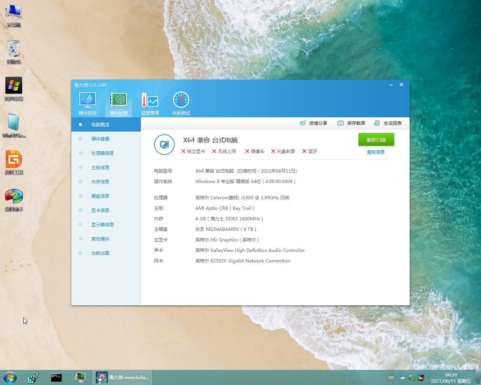Click the X64 兼容 台式电脑 heading
The width and height of the screenshot is (481, 385).
210,140
